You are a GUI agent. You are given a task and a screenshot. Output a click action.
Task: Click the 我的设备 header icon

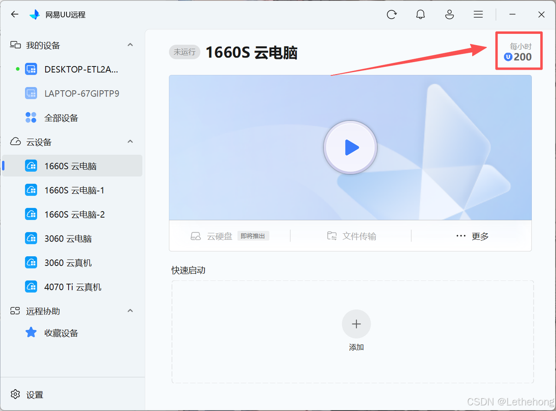[x=16, y=45]
